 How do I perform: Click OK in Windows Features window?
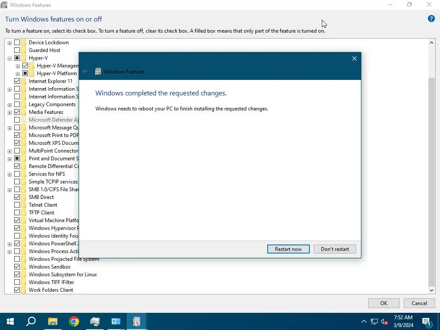[x=384, y=303]
